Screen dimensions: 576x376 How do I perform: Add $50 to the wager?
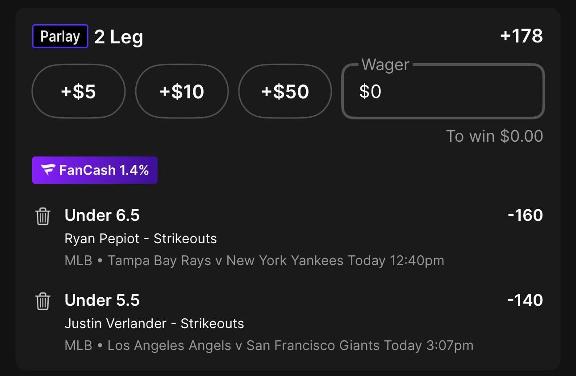click(x=285, y=92)
